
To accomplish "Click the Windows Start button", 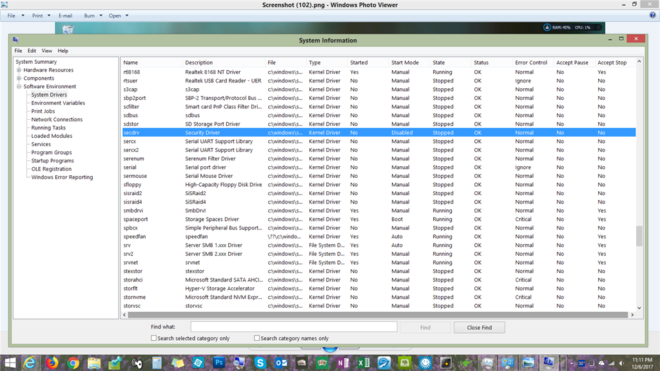I will [10, 363].
